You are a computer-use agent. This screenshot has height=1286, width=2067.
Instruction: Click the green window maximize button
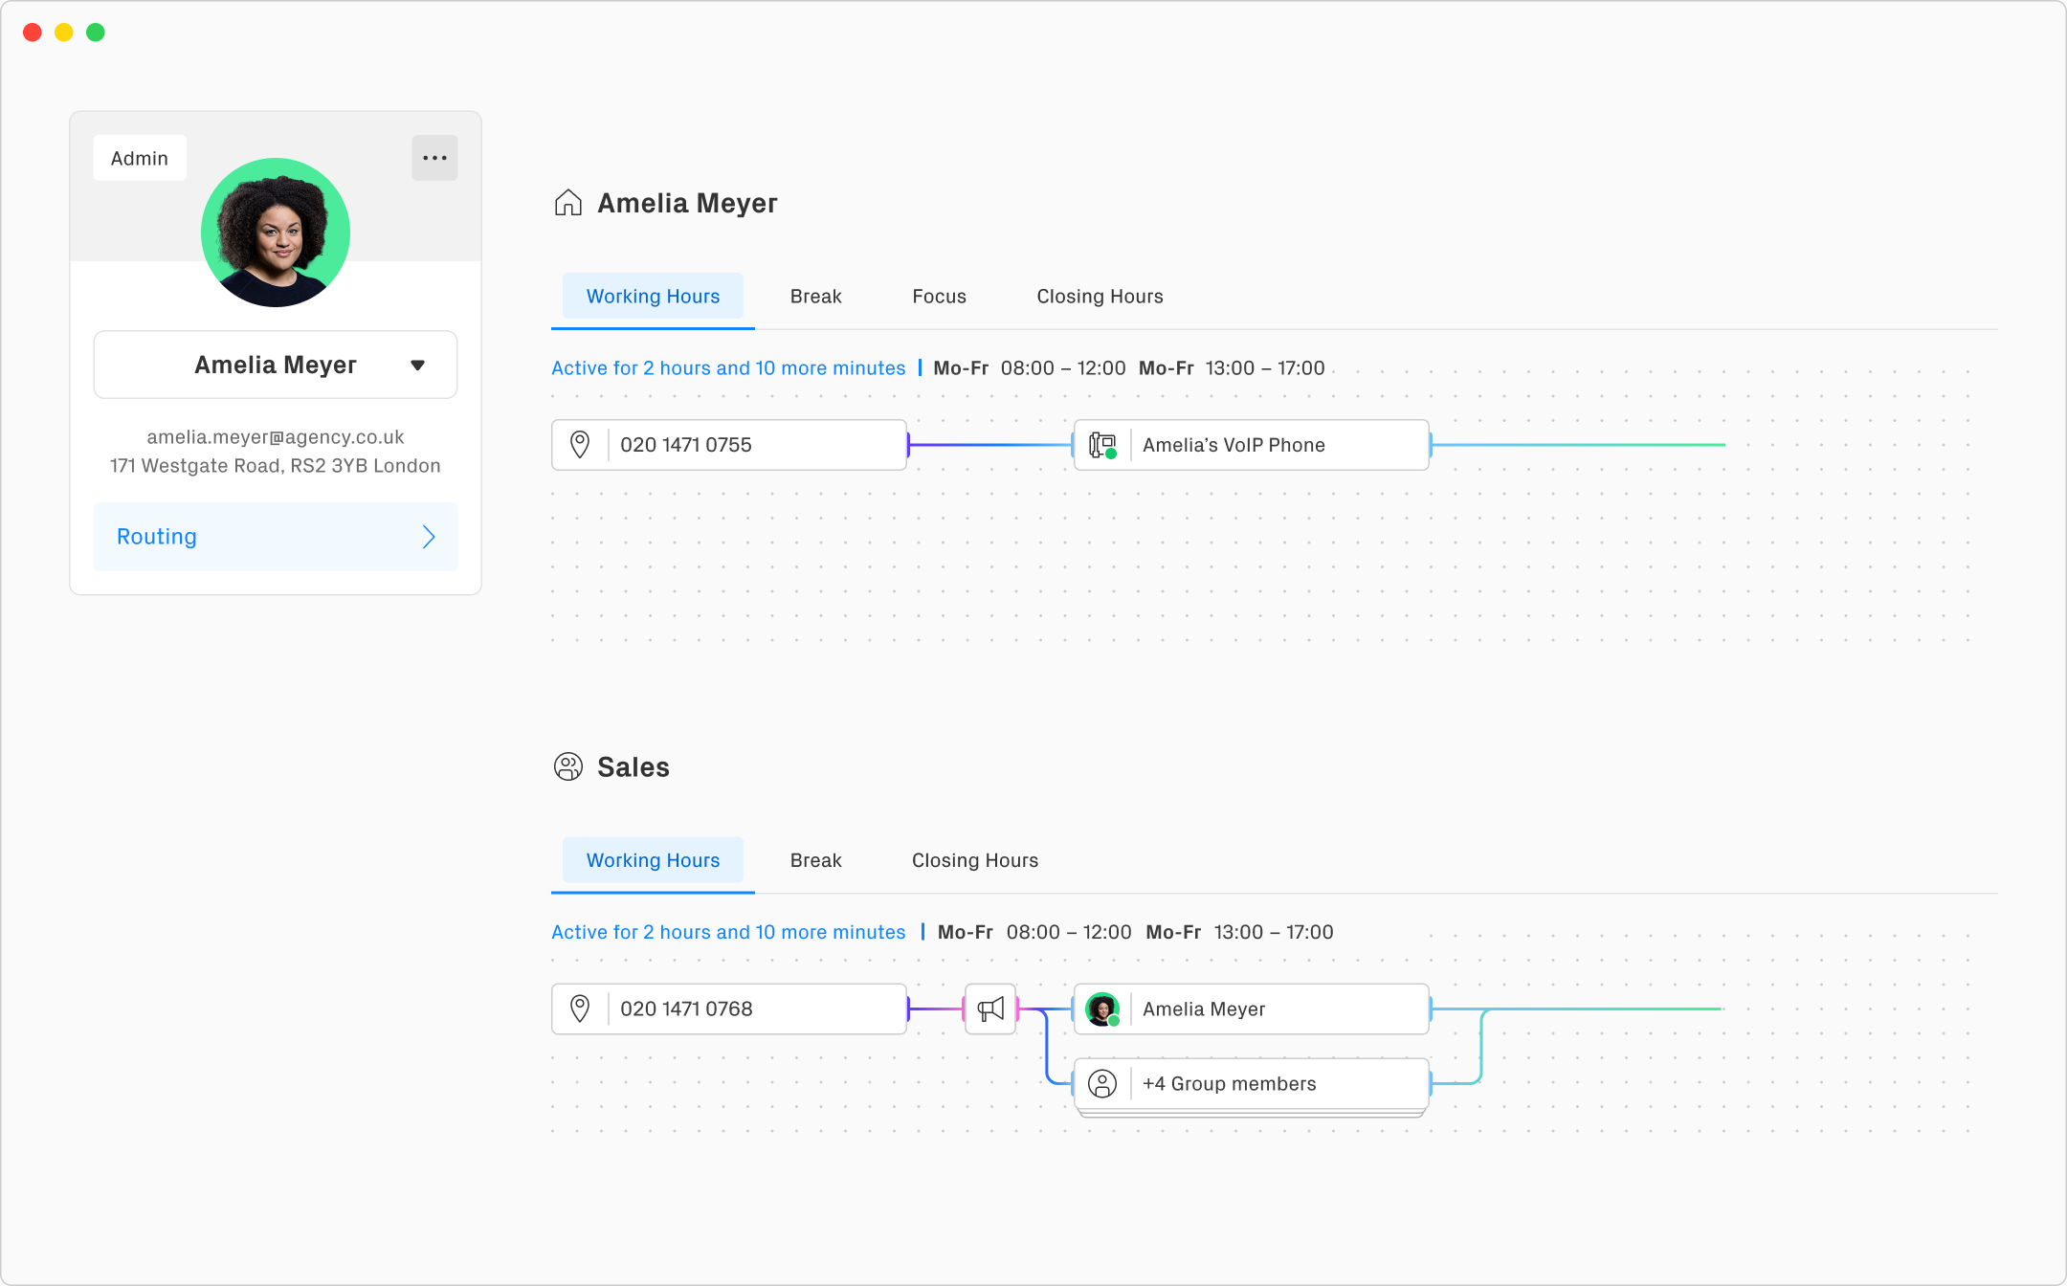pyautogui.click(x=96, y=33)
